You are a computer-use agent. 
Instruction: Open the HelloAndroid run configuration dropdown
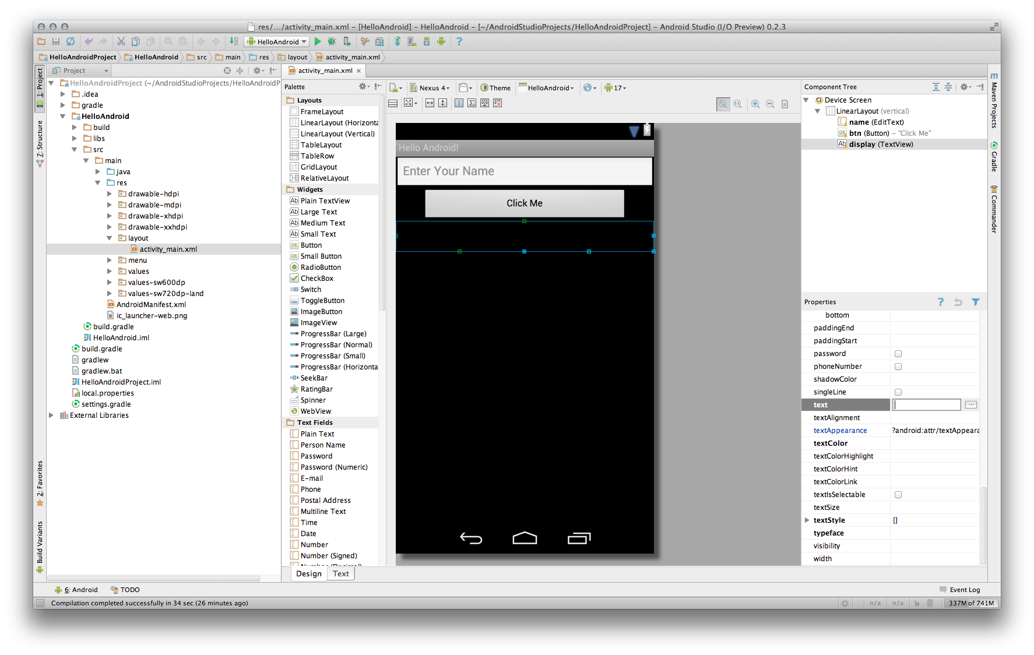coord(277,41)
